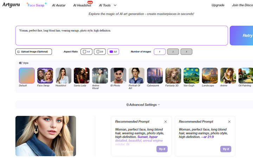
Task: Set aspect ratio to 2:3
Action: pyautogui.click(x=100, y=52)
